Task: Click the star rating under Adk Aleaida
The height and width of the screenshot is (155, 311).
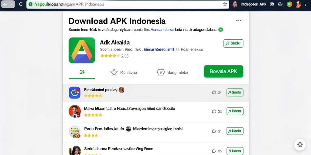Action: click(110, 56)
